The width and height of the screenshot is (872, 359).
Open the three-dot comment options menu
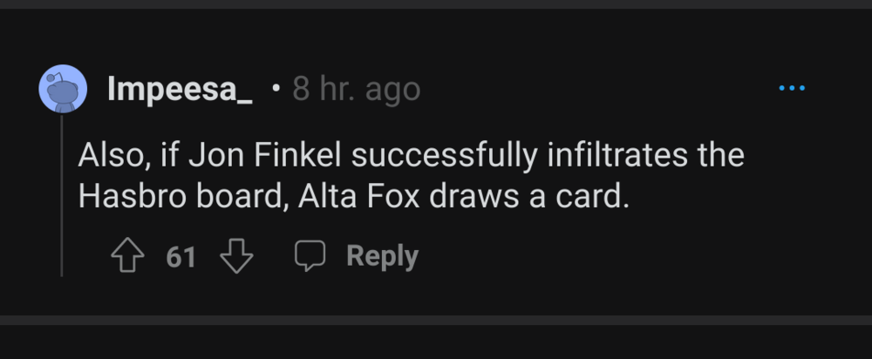pyautogui.click(x=792, y=89)
